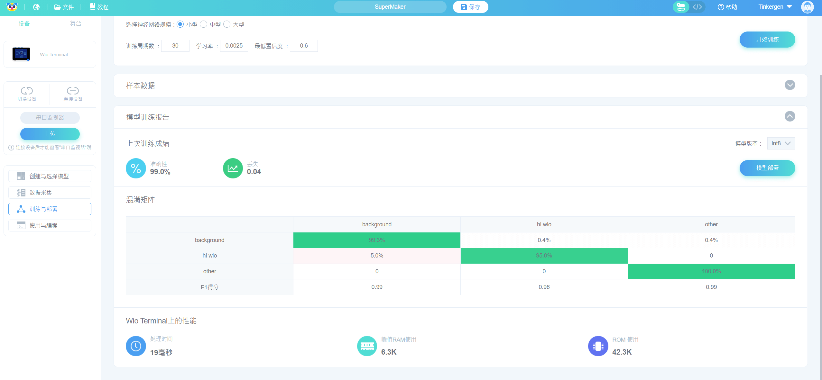Open the File menu

coord(64,7)
